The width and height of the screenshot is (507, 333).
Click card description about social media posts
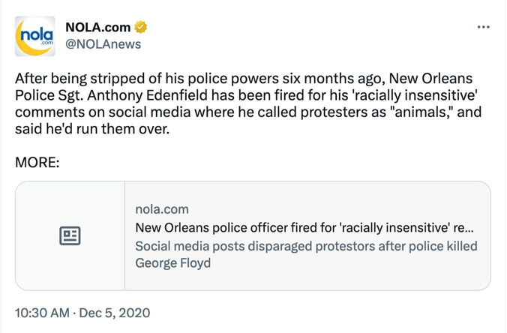306,254
